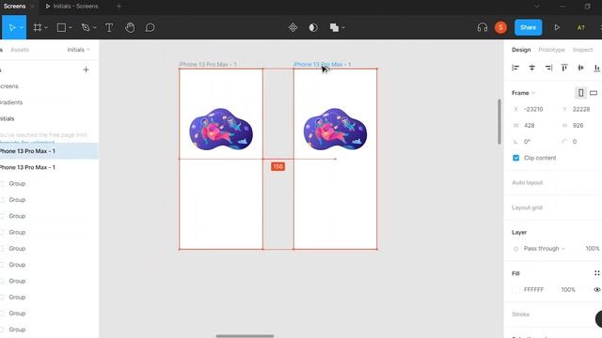This screenshot has height=338, width=602.
Task: Start audio conversation with headphones icon
Action: pos(483,27)
